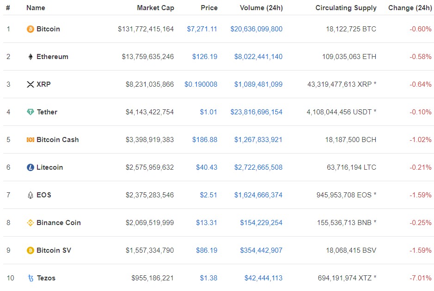434x291 pixels.
Task: Select supply 109,035,063 ETH
Action: [x=349, y=57]
